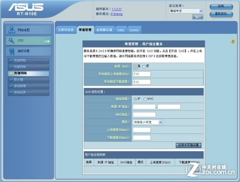Open 防火墙 firewall menu item
The height and width of the screenshot is (182, 240).
(28, 79)
